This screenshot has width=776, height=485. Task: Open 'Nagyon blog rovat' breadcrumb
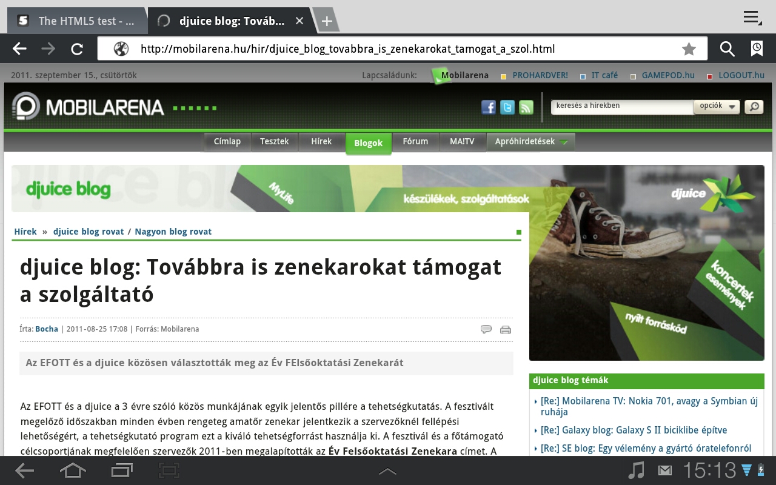tap(173, 232)
